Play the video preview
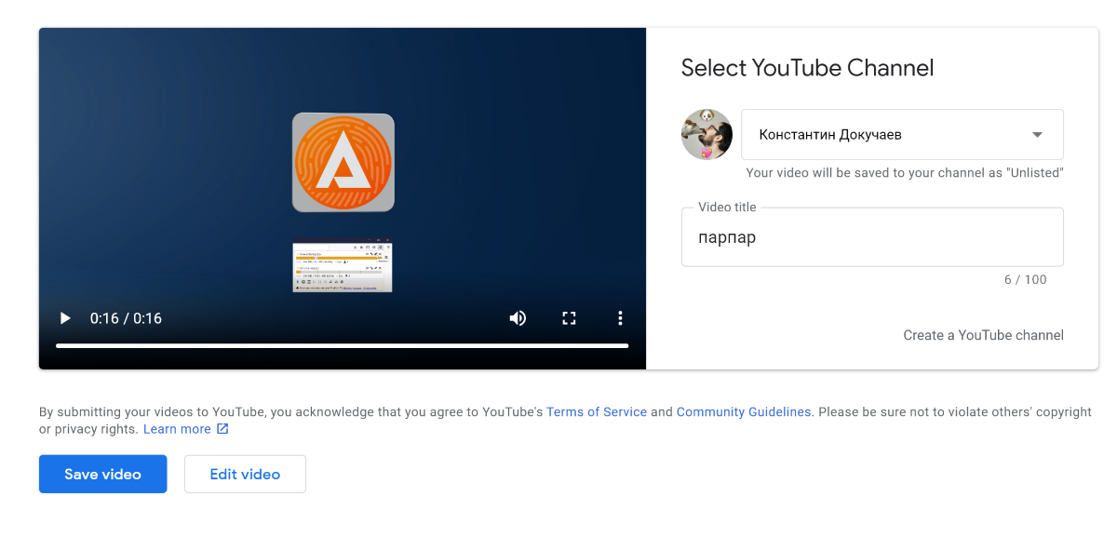The height and width of the screenshot is (537, 1117). pos(65,318)
